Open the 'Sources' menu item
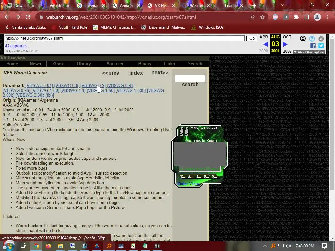 coord(115,64)
